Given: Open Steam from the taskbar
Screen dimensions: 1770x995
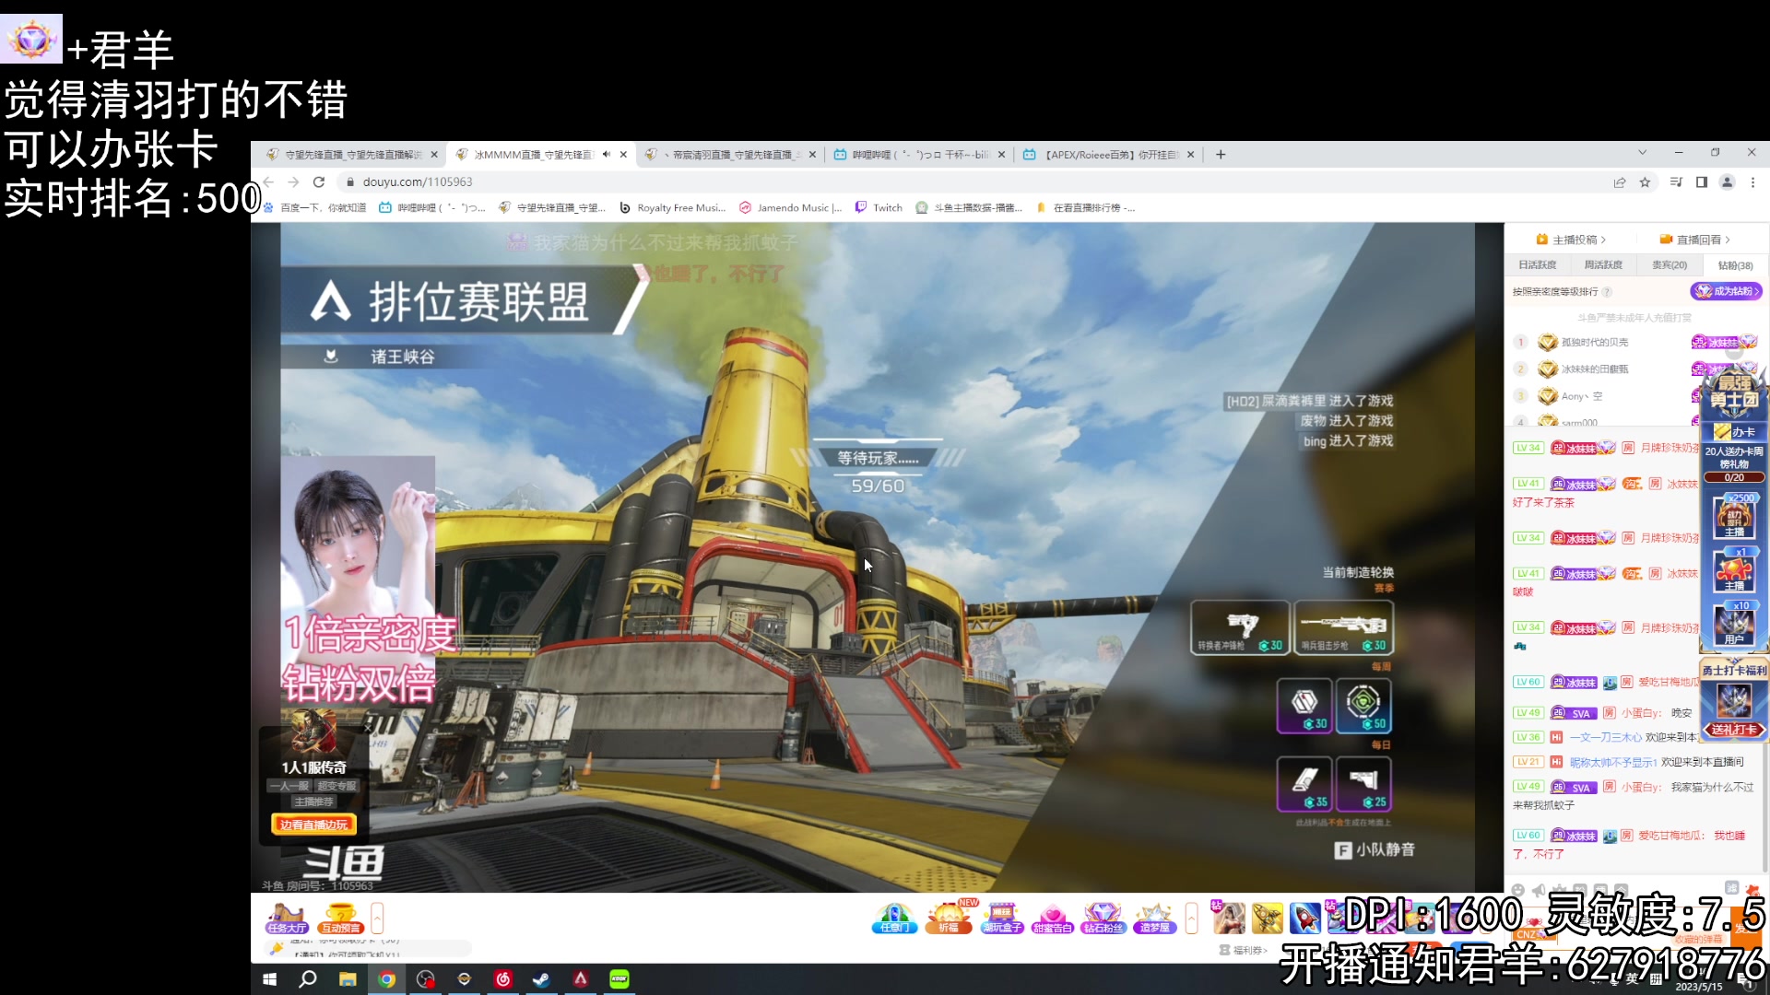Looking at the screenshot, I should pyautogui.click(x=541, y=979).
